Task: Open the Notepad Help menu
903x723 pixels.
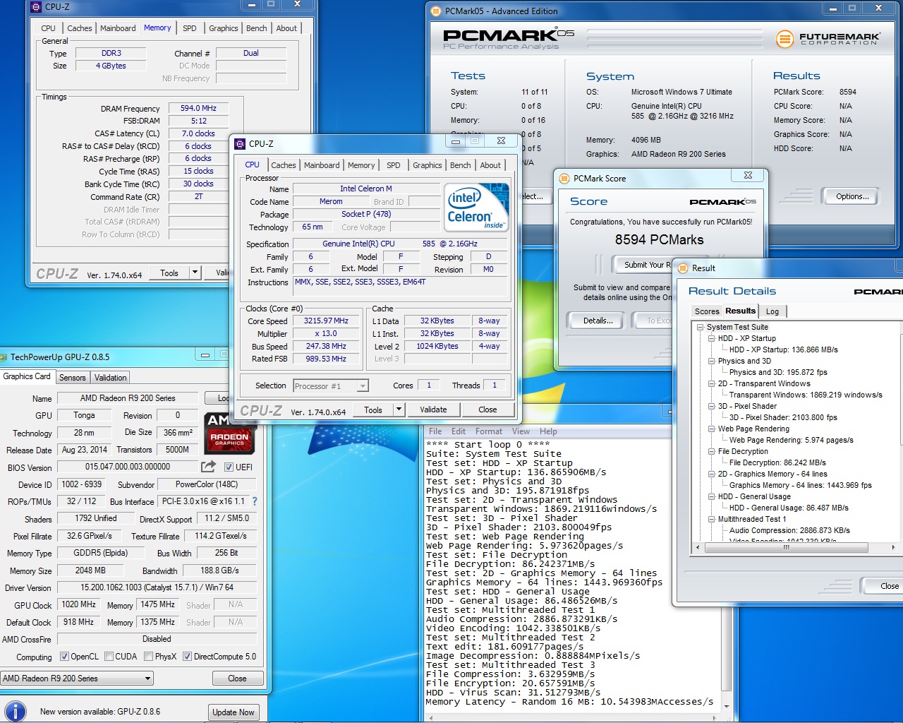Action: point(548,431)
